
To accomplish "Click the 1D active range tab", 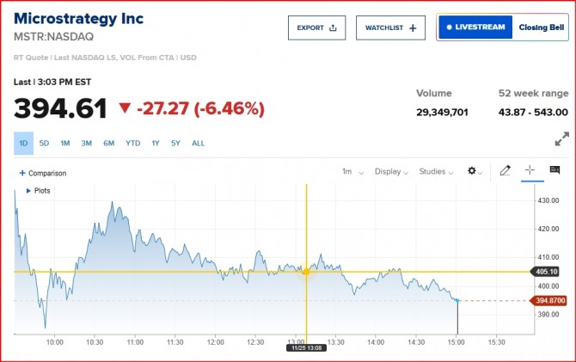I will click(x=23, y=143).
